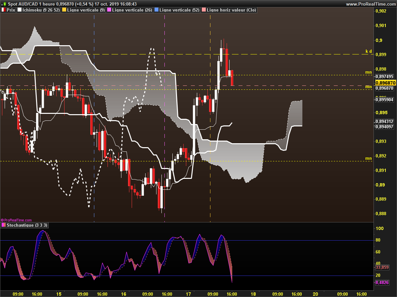397x297 pixels.
Task: Open the Ichimoku (9 26 52) indicator label
Action: [41, 10]
